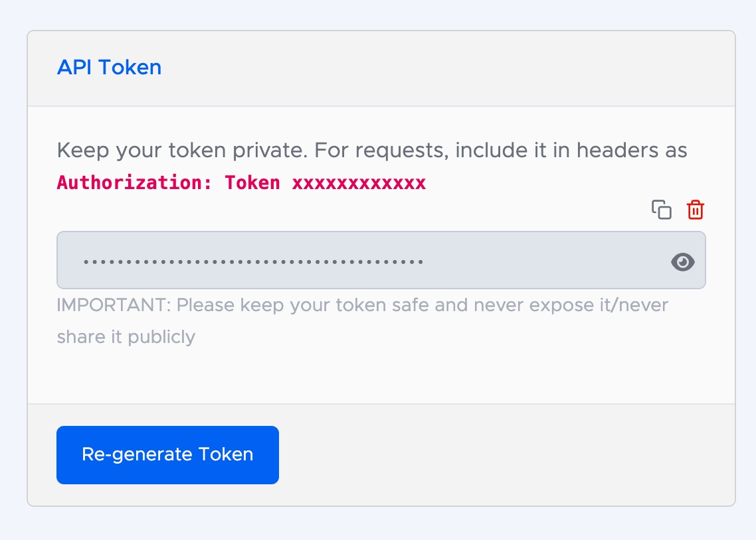Image resolution: width=756 pixels, height=540 pixels.
Task: Delete the token with the trash icon
Action: click(x=696, y=210)
